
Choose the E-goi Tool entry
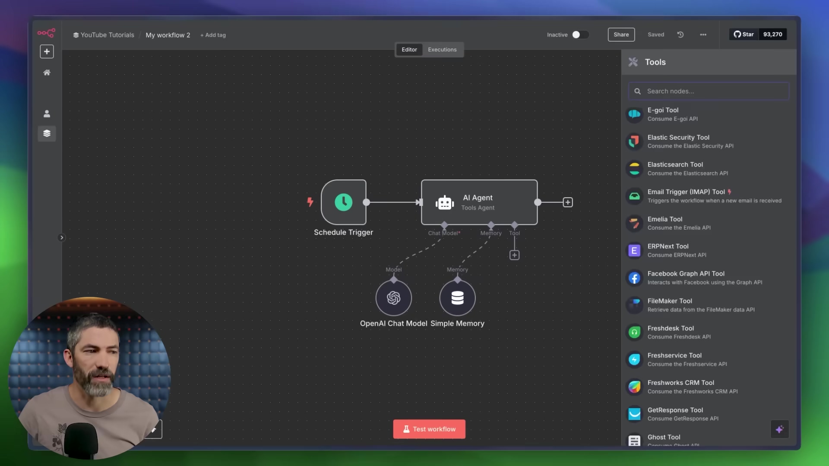coord(709,114)
